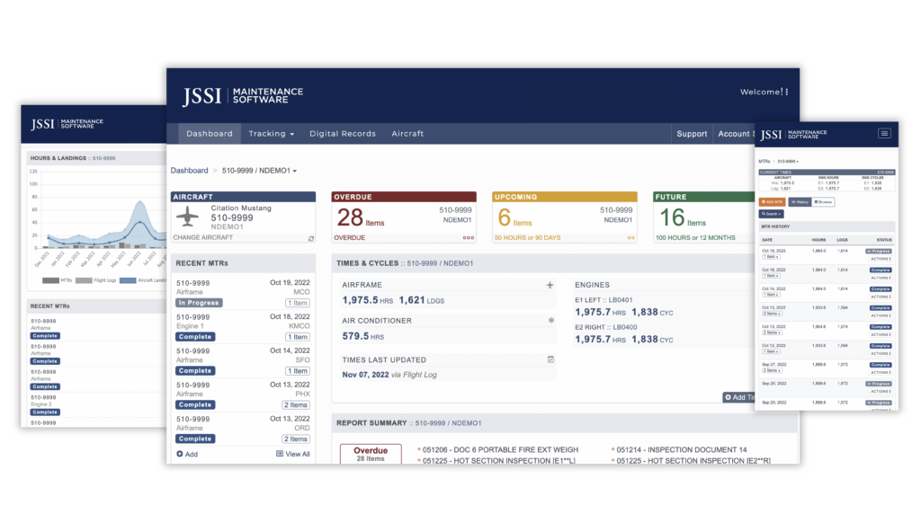Open the hamburger menu in mobile view
Viewport: 921px width, 532px height.
(884, 134)
